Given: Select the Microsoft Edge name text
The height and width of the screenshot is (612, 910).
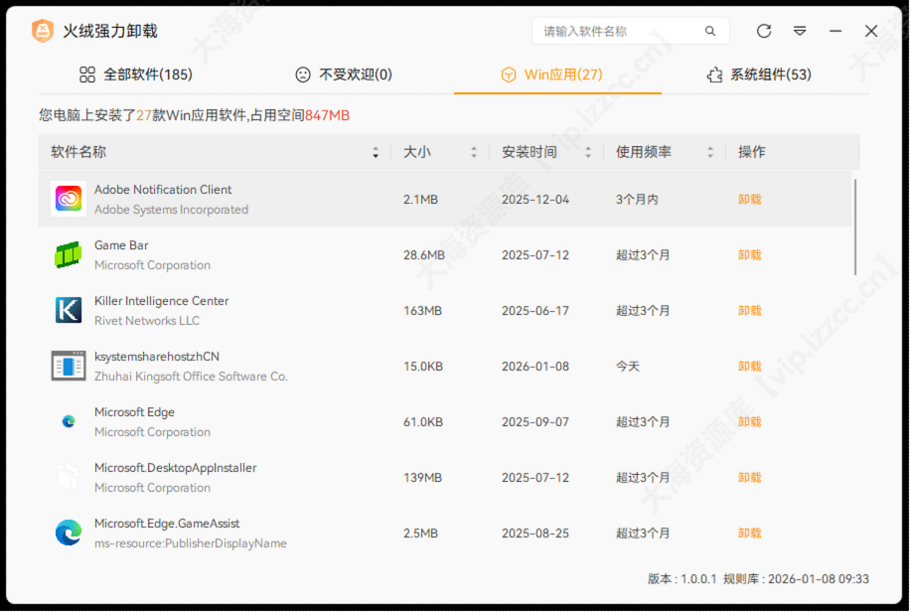Looking at the screenshot, I should click(x=134, y=412).
